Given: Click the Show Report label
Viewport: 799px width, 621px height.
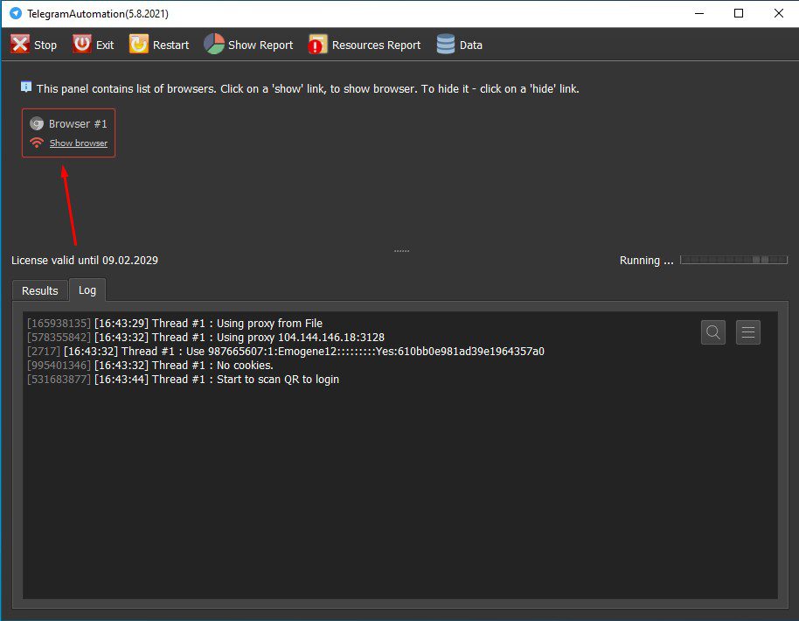Looking at the screenshot, I should click(261, 45).
